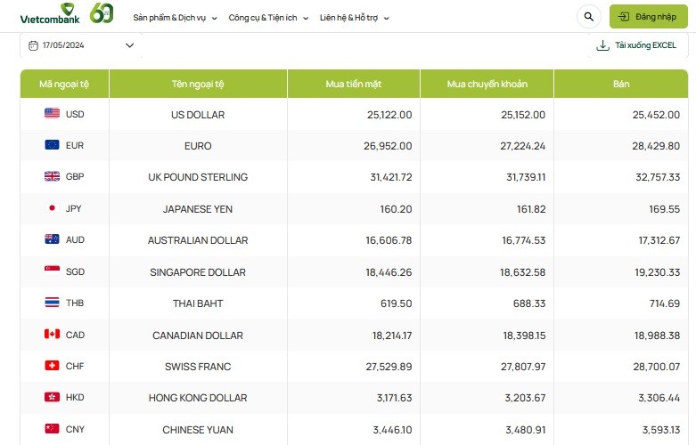
Task: Click the Australia flag icon for AUD
Action: pos(52,239)
